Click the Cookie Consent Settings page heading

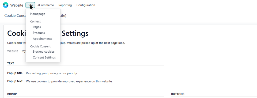[x=48, y=33]
